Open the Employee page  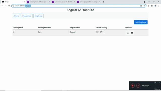click(x=38, y=16)
